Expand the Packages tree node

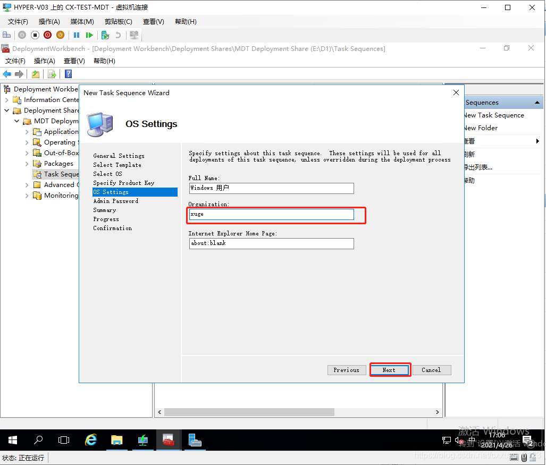[27, 164]
